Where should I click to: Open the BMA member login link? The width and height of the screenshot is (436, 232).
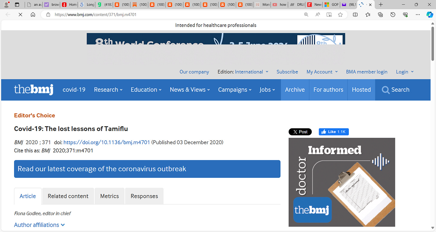[367, 72]
